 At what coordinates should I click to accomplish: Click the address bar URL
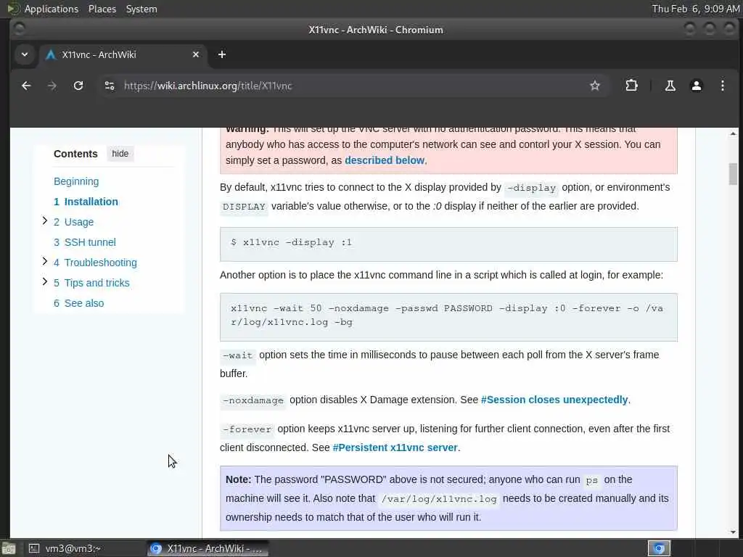click(x=208, y=86)
